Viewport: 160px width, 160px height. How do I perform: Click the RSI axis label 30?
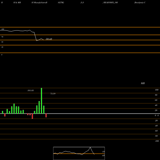[x=2, y=47]
